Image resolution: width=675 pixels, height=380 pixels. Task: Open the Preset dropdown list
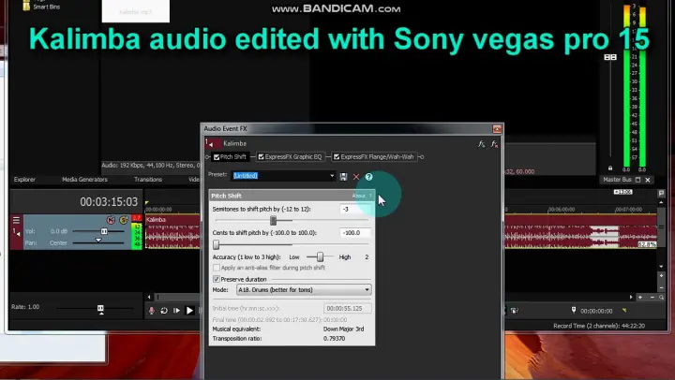point(332,176)
